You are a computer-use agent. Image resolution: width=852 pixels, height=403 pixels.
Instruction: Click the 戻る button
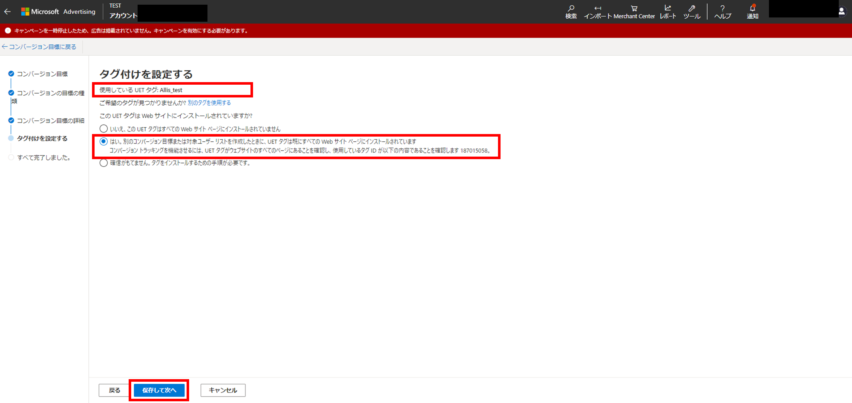pyautogui.click(x=114, y=390)
